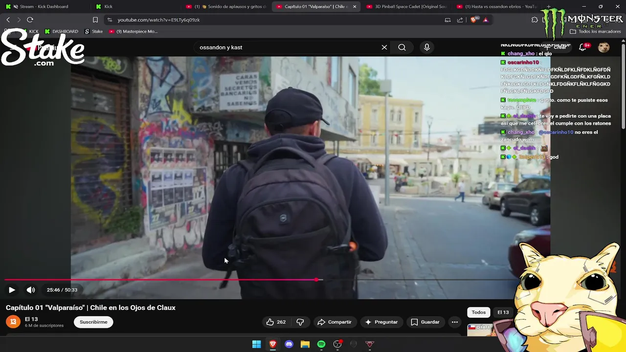Click the video title text
Viewport: 626px width, 352px height.
[x=90, y=308]
